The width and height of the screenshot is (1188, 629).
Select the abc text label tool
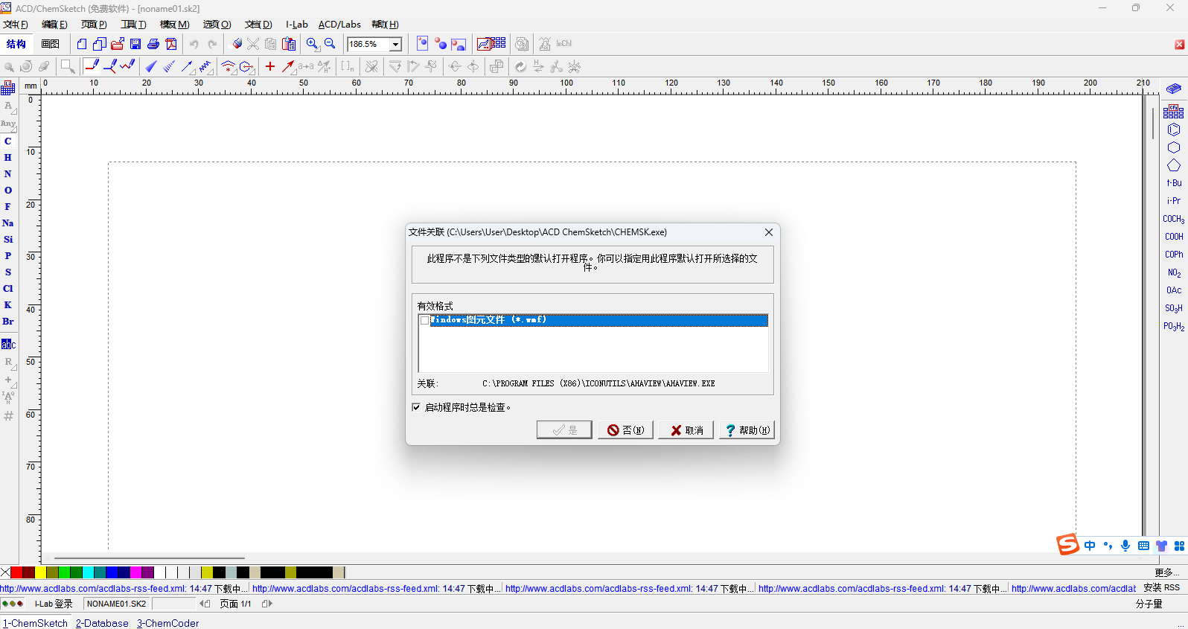pyautogui.click(x=8, y=344)
